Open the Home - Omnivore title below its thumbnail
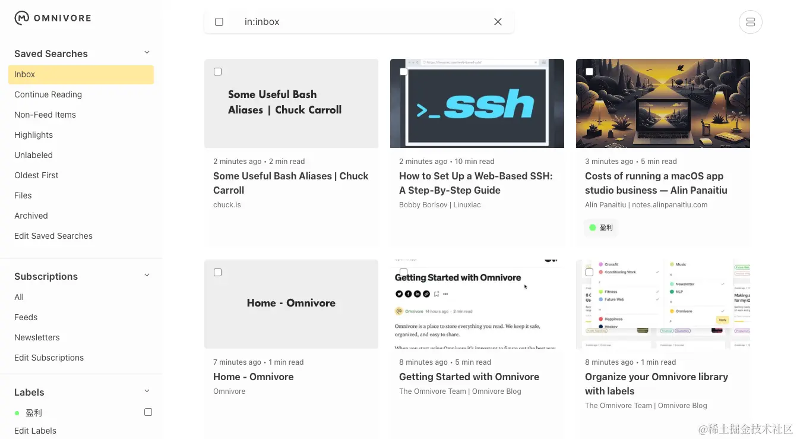This screenshot has height=439, width=797. click(254, 377)
